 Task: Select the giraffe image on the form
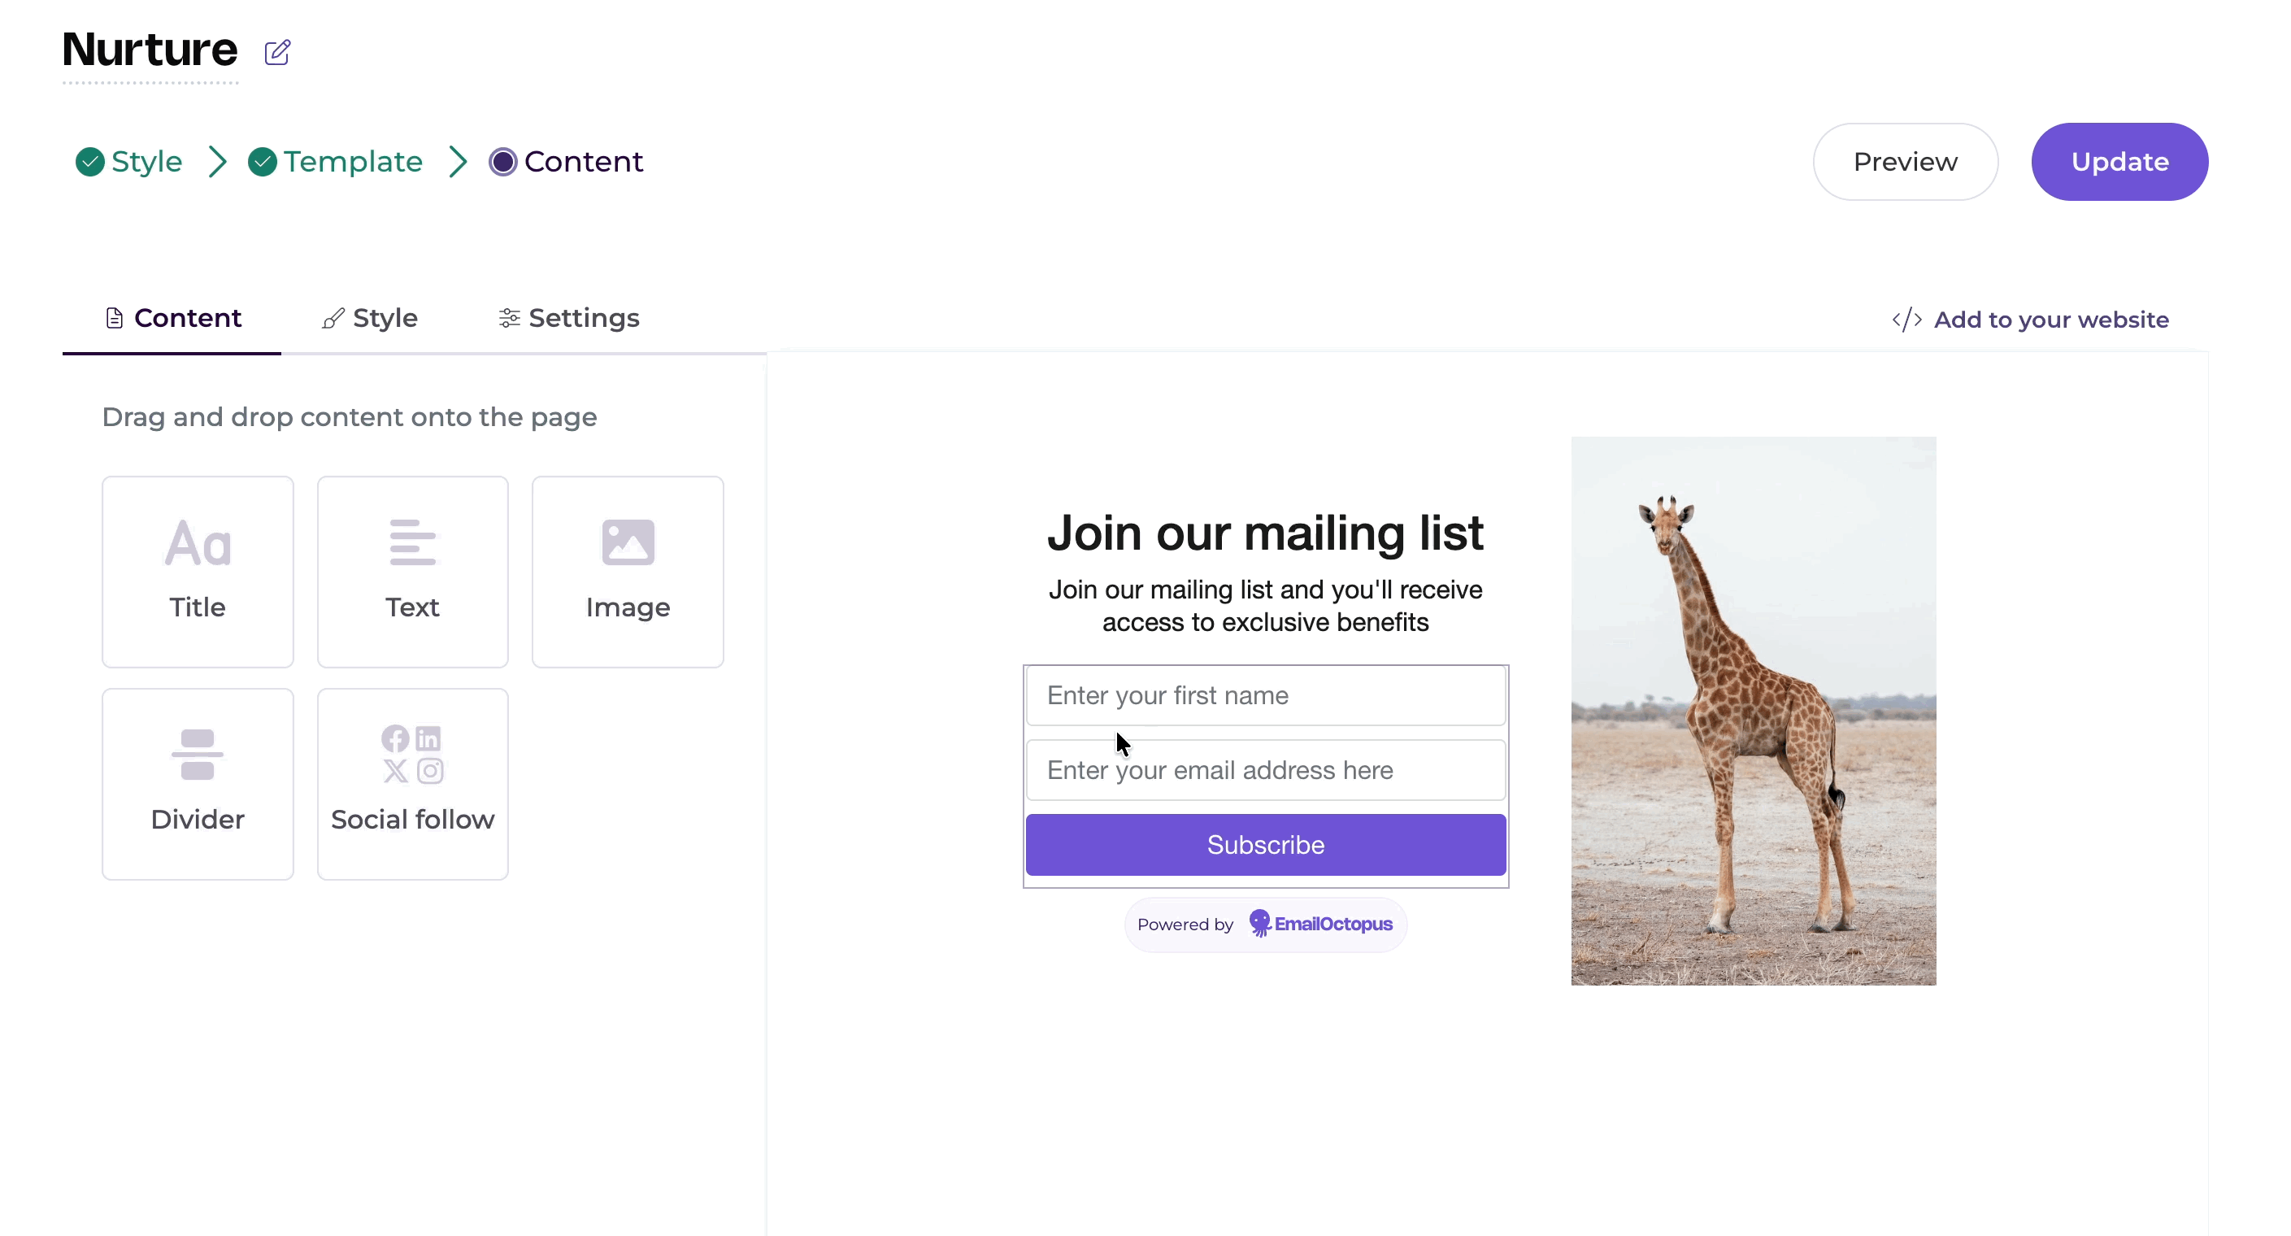[1753, 711]
